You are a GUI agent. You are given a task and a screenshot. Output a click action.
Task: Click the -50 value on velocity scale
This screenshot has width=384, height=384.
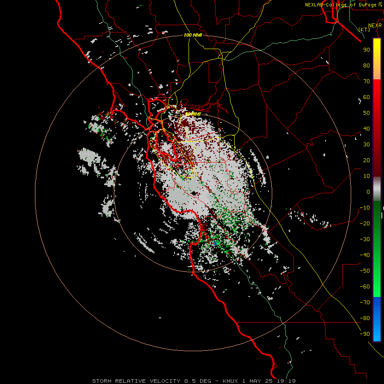(365, 271)
